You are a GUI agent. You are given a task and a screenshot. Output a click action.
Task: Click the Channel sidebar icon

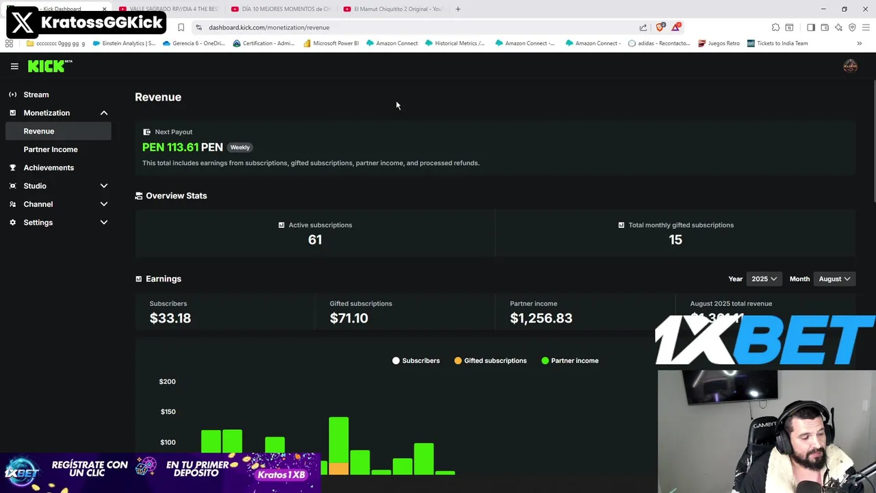point(12,204)
